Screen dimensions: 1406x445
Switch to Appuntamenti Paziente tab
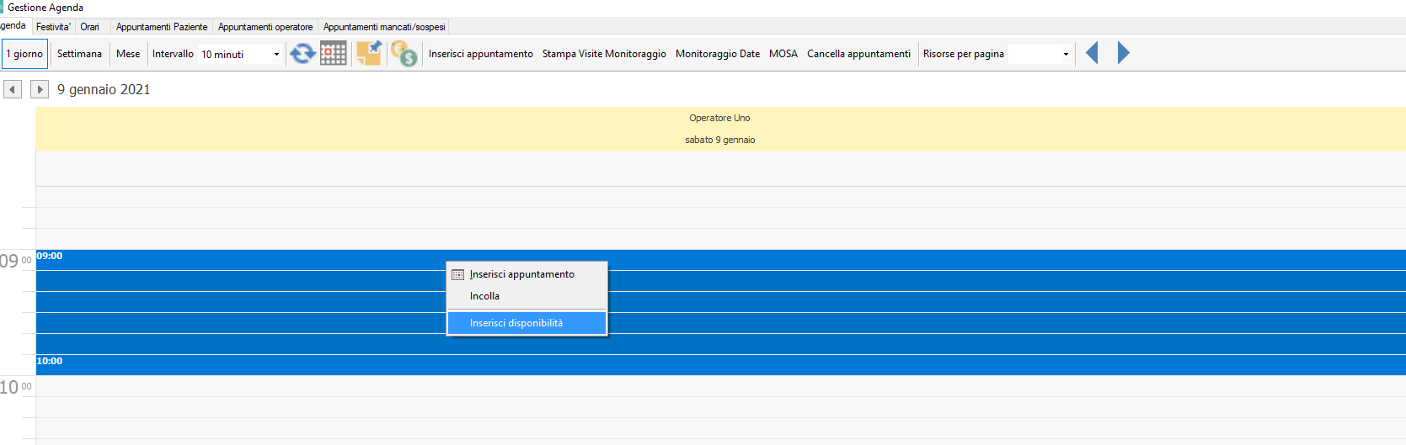(162, 27)
